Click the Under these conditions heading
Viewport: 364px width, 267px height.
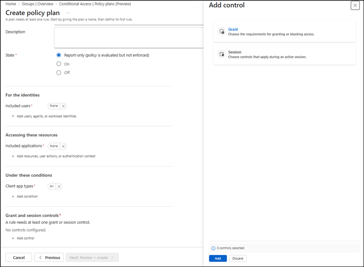[29, 175]
